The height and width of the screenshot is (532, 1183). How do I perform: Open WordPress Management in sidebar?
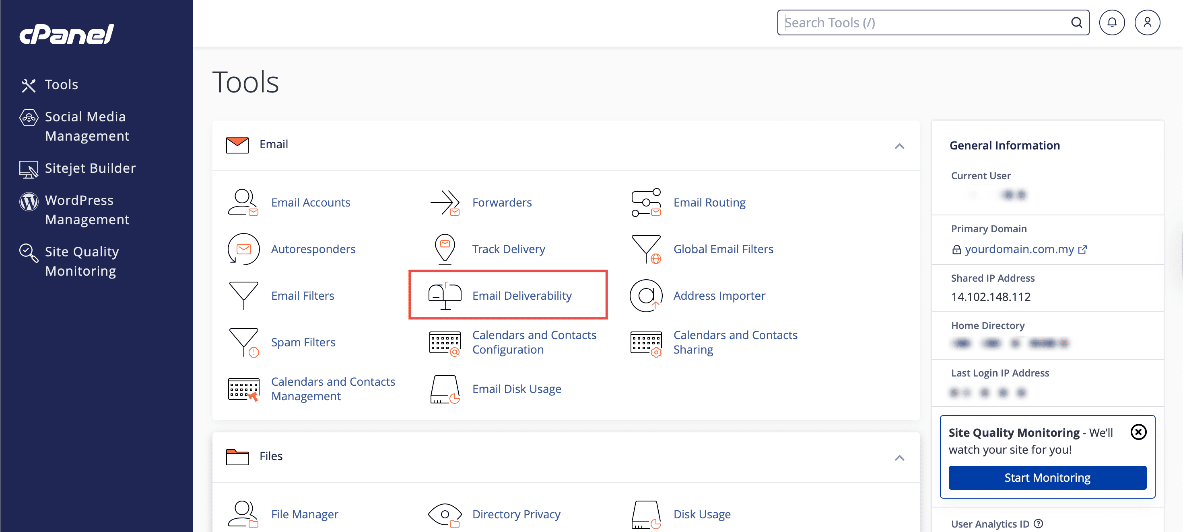point(87,210)
